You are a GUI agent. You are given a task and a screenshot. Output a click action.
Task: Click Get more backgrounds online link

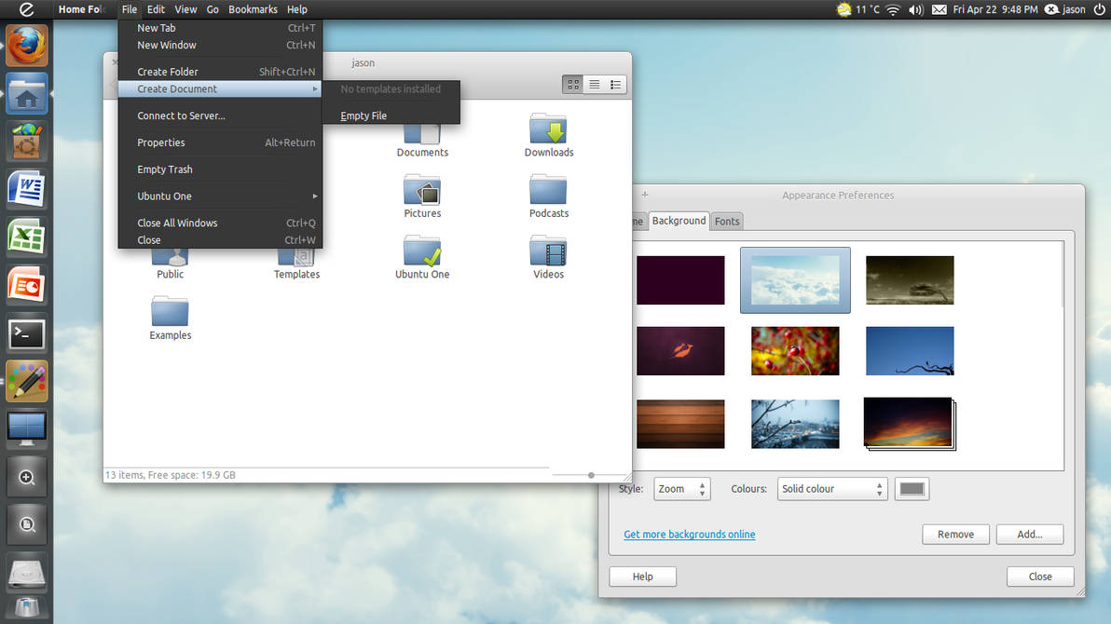click(x=690, y=534)
